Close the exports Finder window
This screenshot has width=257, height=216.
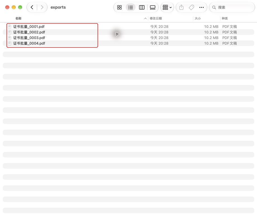point(7,7)
